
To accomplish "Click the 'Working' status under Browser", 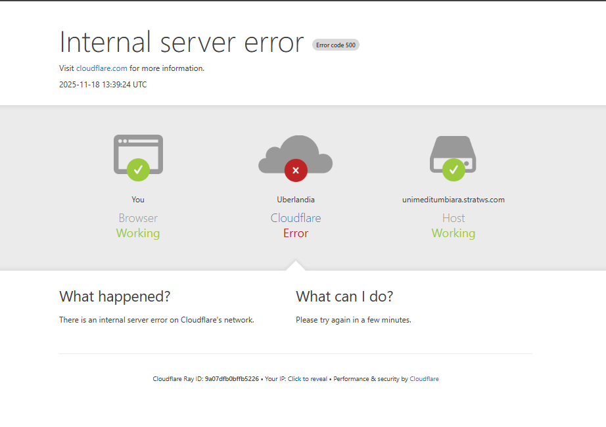I will [x=138, y=233].
